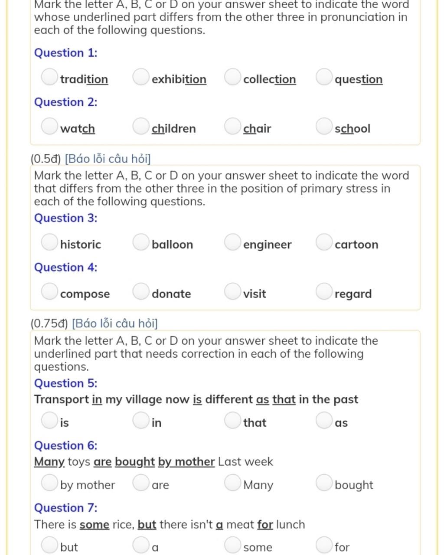Choose 'exhibition' radio option

(141, 77)
